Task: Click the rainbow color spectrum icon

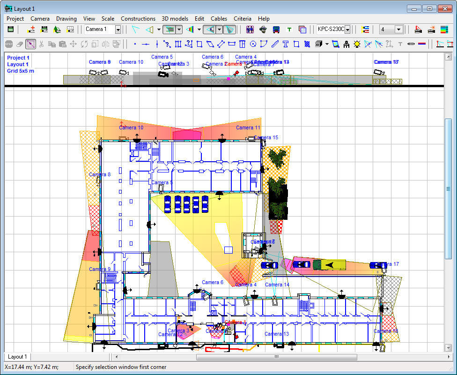Action: click(444, 30)
